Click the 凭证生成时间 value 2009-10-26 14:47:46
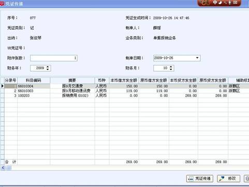This screenshot has height=187, width=249. 171,18
